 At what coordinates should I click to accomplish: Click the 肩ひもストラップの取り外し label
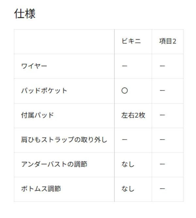[64, 140]
